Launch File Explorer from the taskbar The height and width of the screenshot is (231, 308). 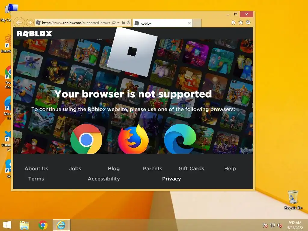point(24,225)
